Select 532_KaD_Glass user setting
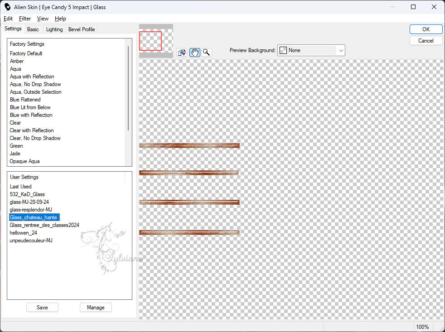Viewport: 445px width, 332px height. pos(27,194)
